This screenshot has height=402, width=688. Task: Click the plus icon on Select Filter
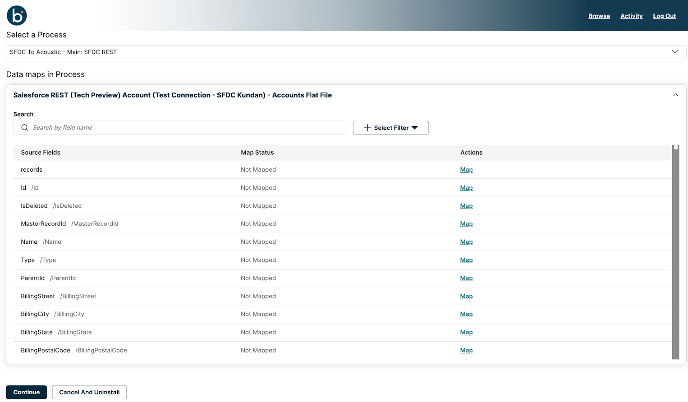[x=367, y=128]
